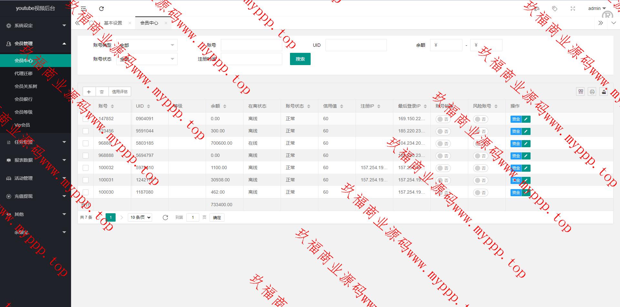Switch to the 基本设置 tab
Viewport: 620px width, 307px height.
click(113, 23)
